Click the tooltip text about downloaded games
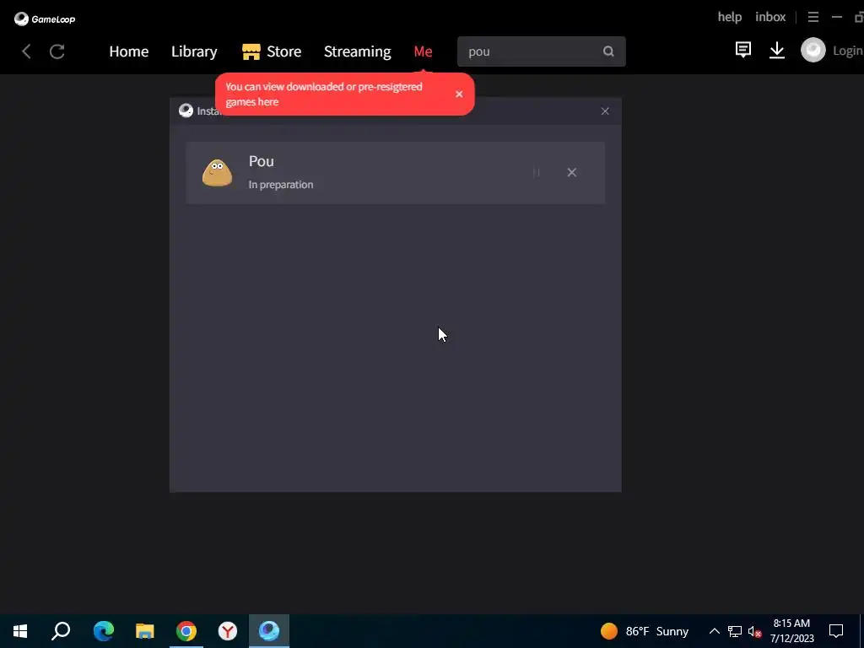Image resolution: width=864 pixels, height=648 pixels. [x=324, y=94]
